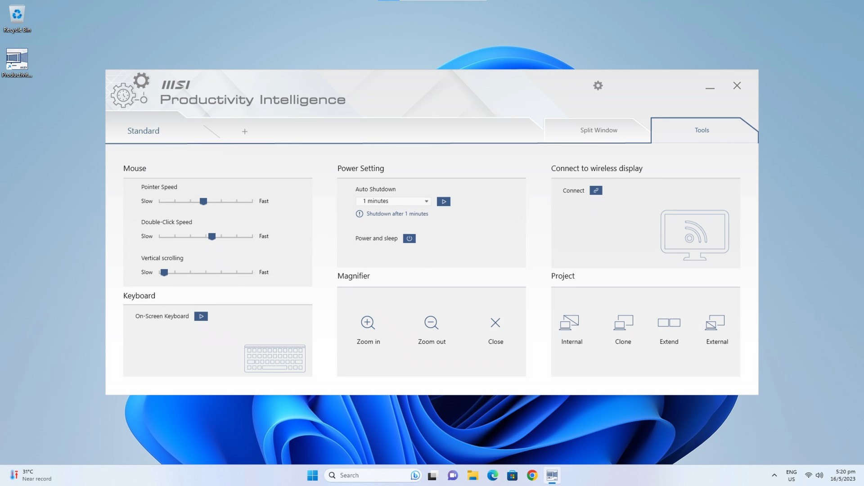Click taskbar Search box
The height and width of the screenshot is (486, 864).
373,475
